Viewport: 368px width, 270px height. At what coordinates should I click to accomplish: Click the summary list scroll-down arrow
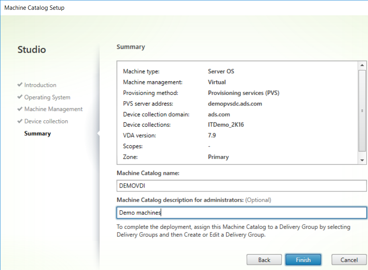click(x=362, y=160)
